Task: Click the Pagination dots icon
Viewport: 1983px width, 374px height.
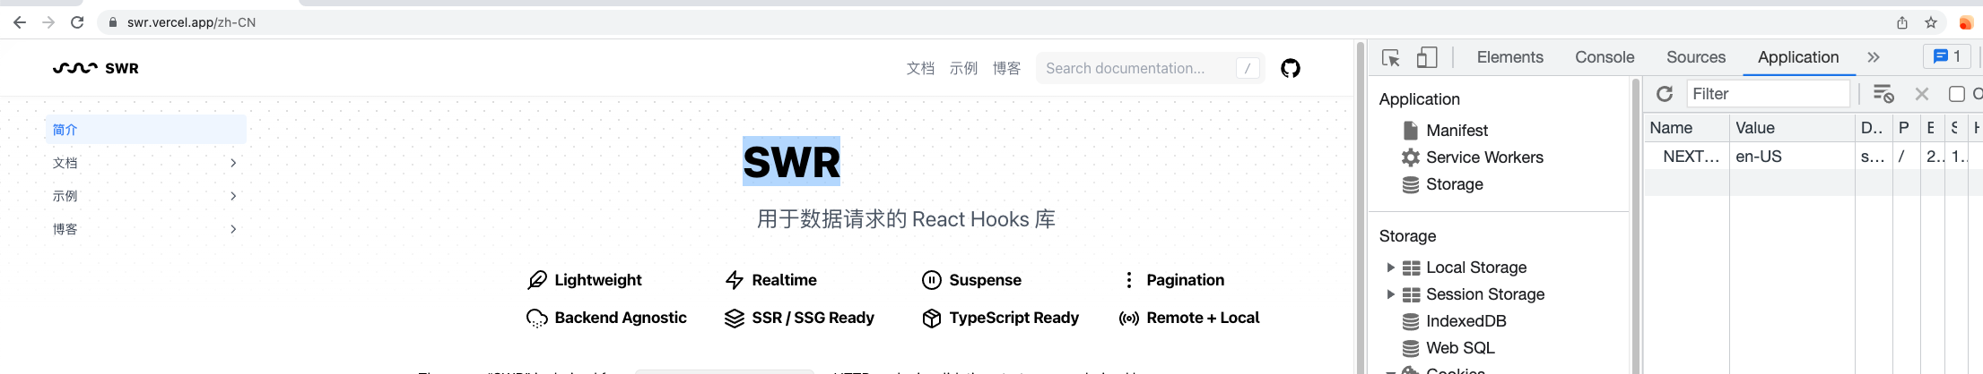Action: coord(1129,280)
